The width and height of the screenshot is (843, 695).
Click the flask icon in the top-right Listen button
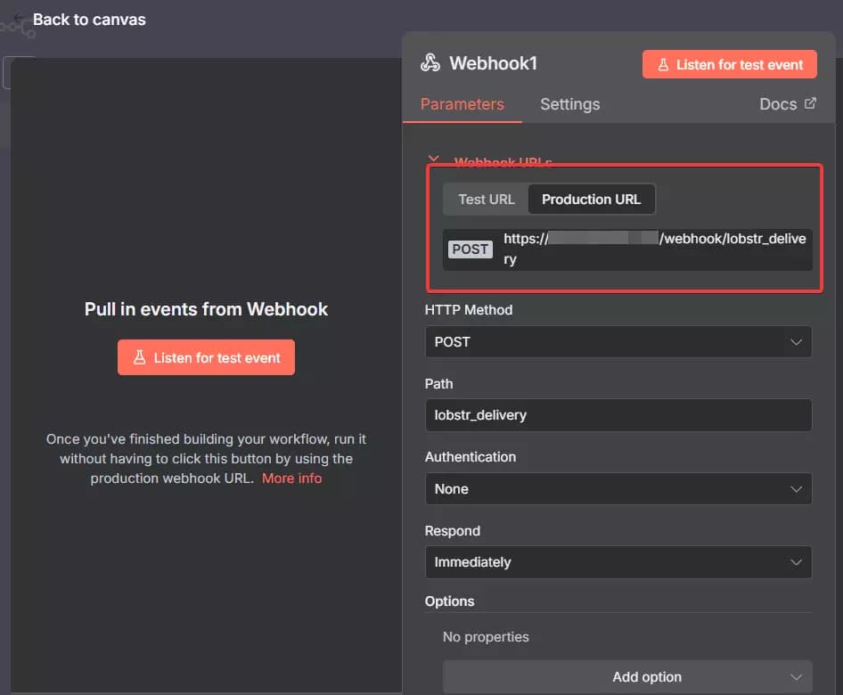click(663, 65)
